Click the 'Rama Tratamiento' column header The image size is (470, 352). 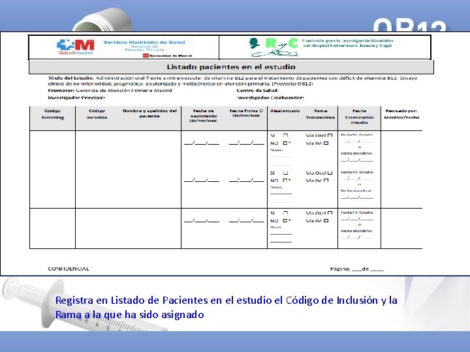pos(321,114)
